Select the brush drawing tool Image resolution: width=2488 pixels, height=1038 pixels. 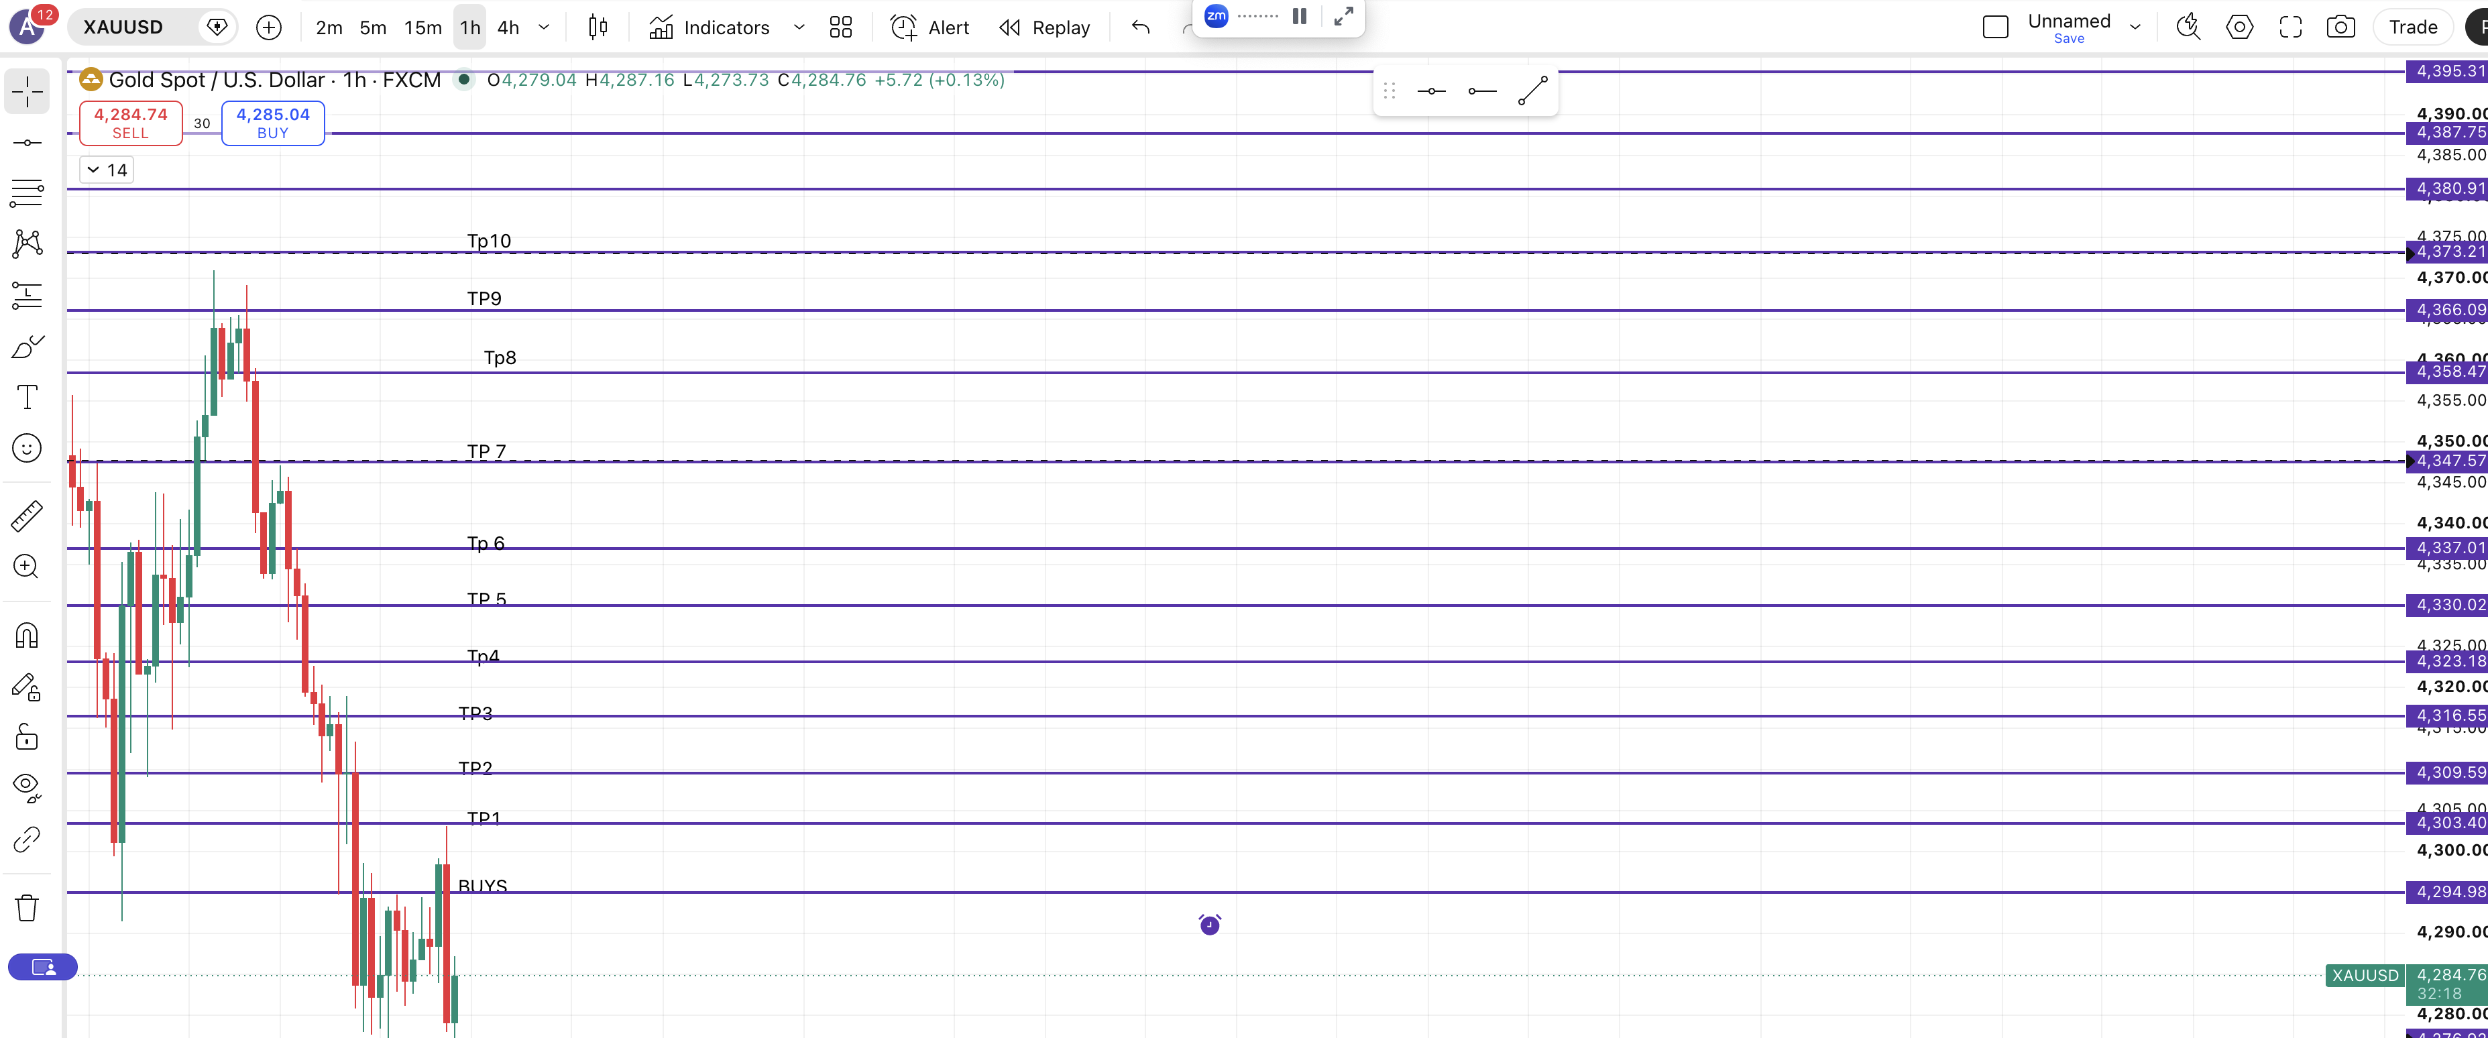tap(27, 346)
